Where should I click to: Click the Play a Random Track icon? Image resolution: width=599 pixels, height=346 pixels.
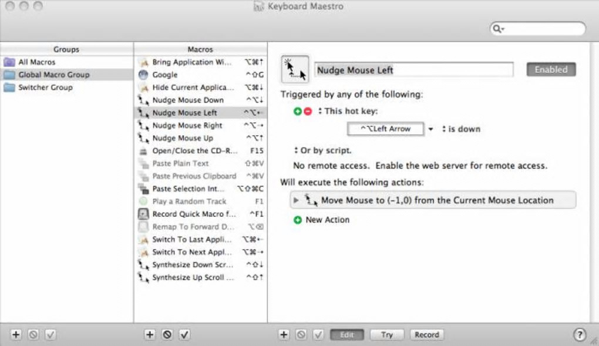pos(143,201)
